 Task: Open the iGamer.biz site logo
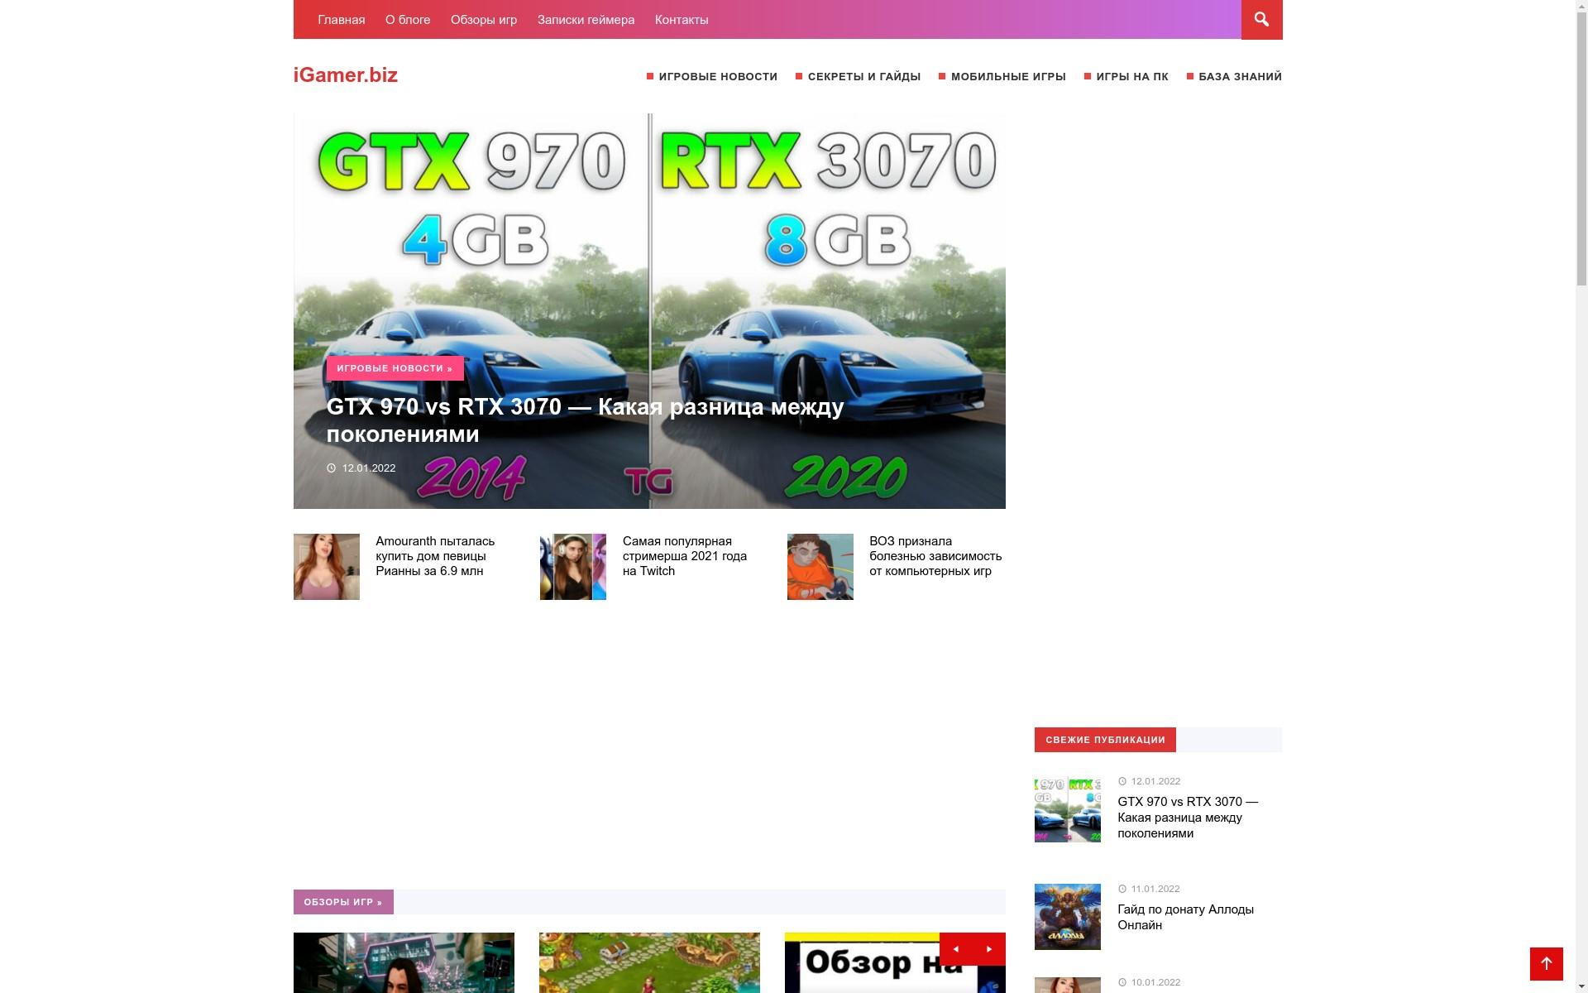(x=345, y=75)
